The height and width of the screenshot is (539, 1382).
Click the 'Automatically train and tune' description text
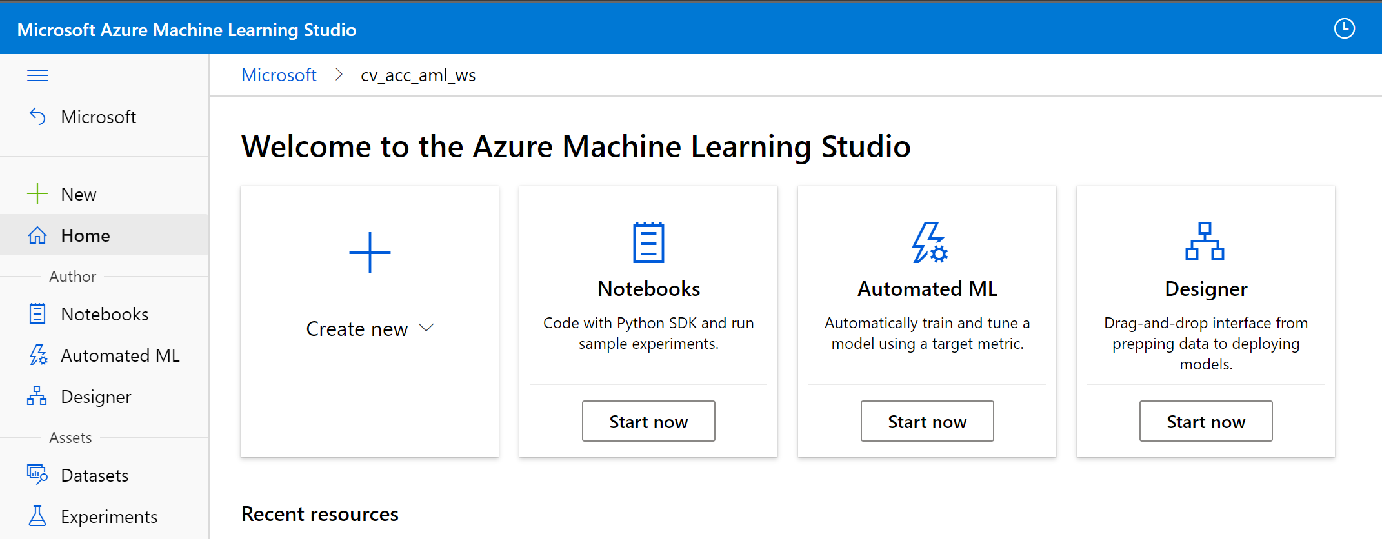click(x=927, y=333)
